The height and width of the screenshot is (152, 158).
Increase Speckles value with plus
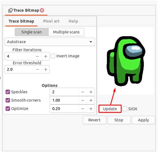[91, 92]
